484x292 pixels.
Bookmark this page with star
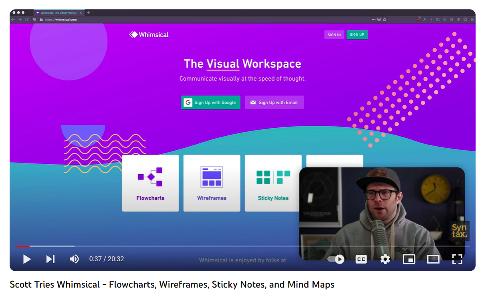pyautogui.click(x=385, y=19)
